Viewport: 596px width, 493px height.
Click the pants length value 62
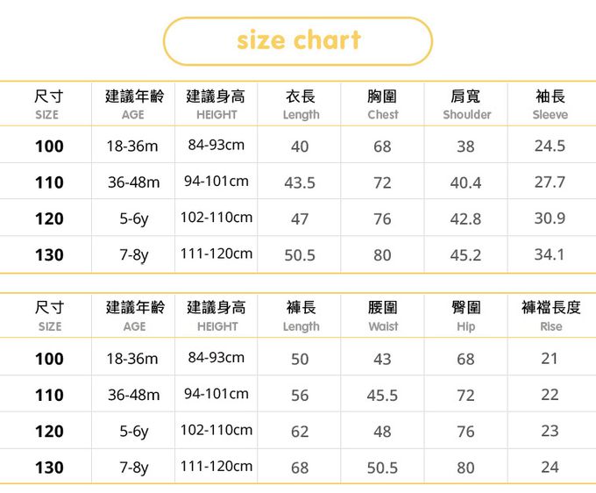click(x=300, y=432)
